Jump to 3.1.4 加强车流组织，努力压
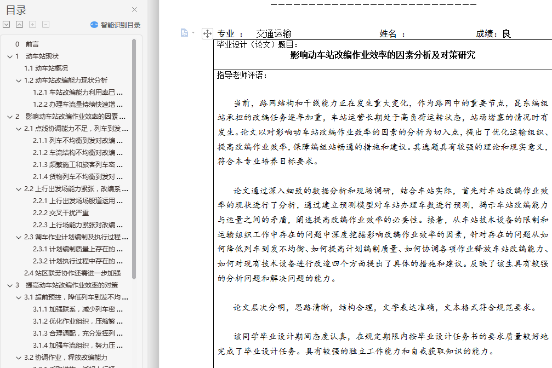Image resolution: width=552 pixels, height=368 pixels. click(x=78, y=345)
